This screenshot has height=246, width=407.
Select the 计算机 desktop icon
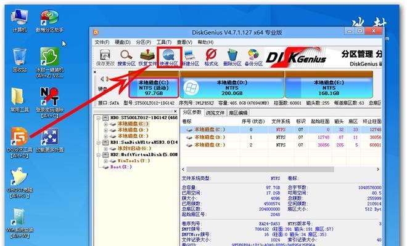[20, 21]
